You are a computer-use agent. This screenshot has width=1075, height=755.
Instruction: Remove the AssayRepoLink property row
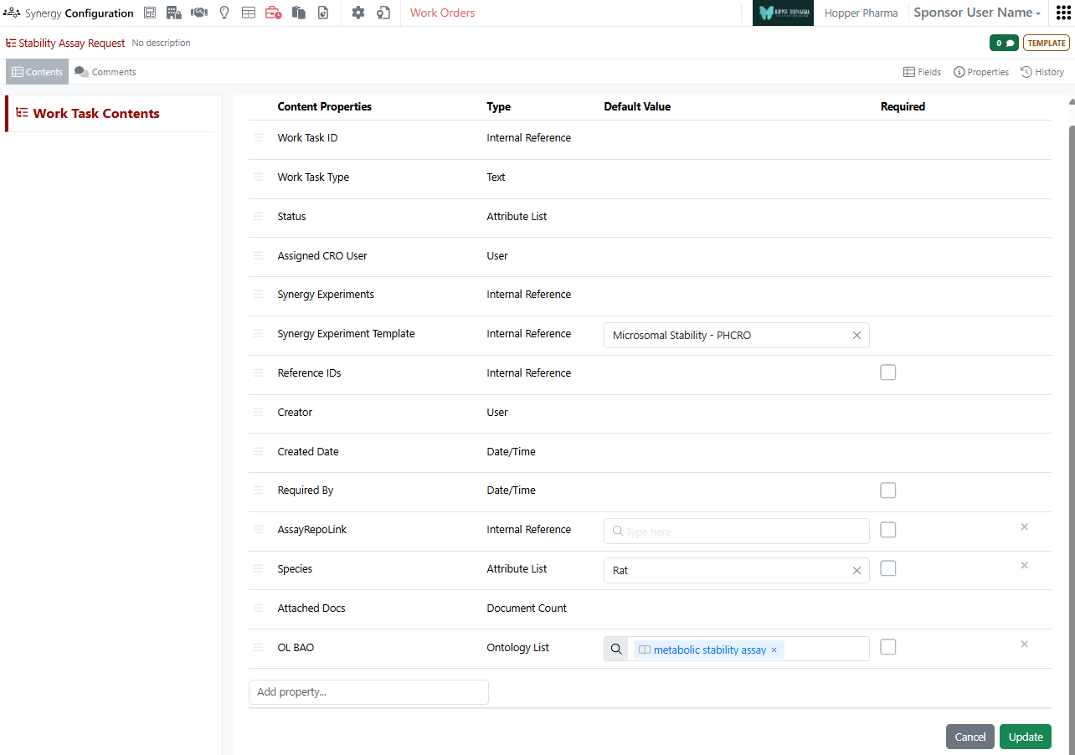click(1024, 526)
